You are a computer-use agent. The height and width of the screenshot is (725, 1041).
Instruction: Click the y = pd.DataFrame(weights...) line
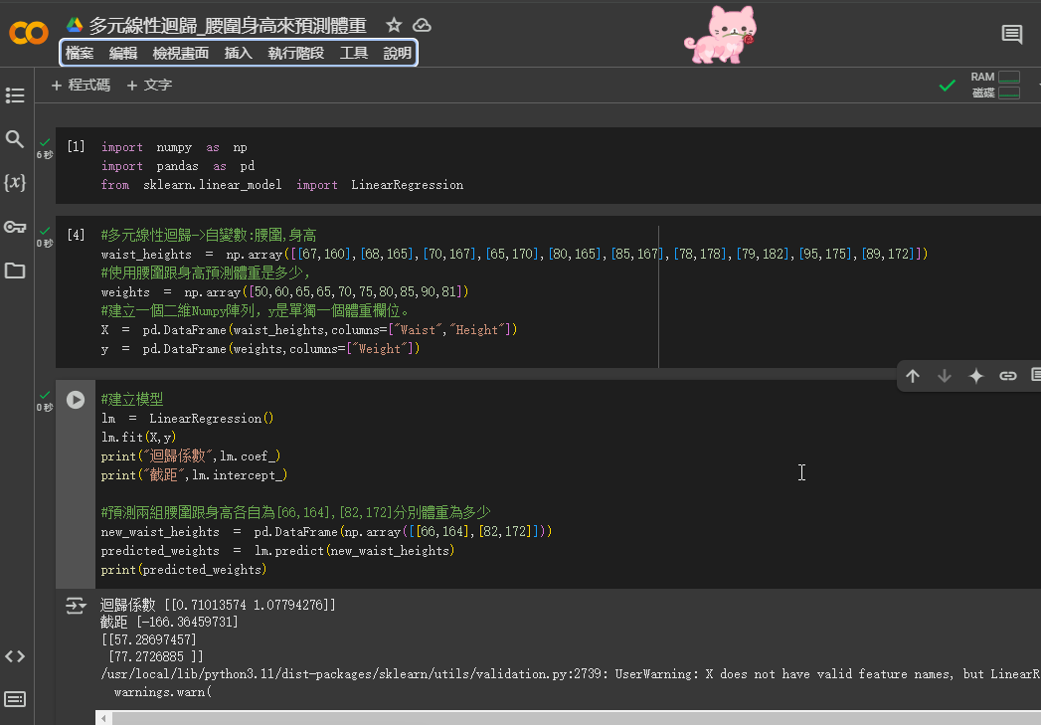pos(260,349)
